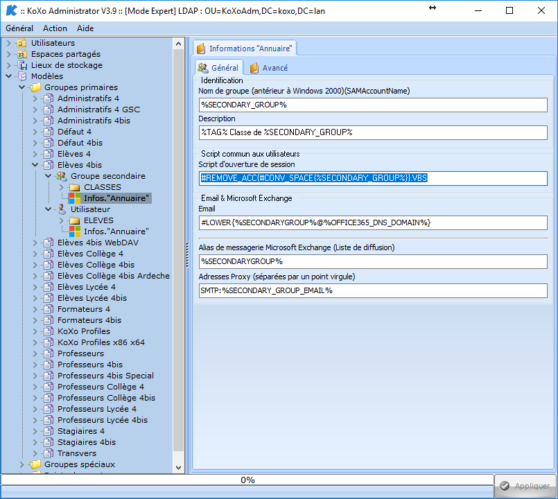This screenshot has height=499, width=558.
Task: Expand the Groupes spéciaux folder
Action: (22, 464)
